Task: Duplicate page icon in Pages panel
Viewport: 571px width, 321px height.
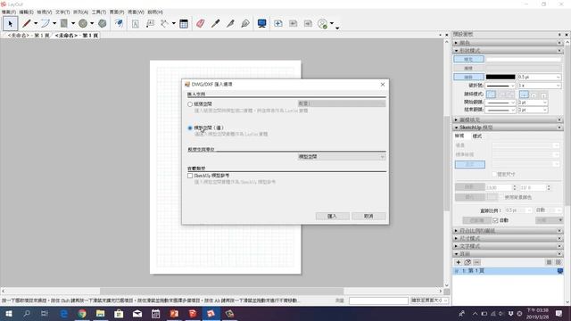Action: [x=468, y=262]
